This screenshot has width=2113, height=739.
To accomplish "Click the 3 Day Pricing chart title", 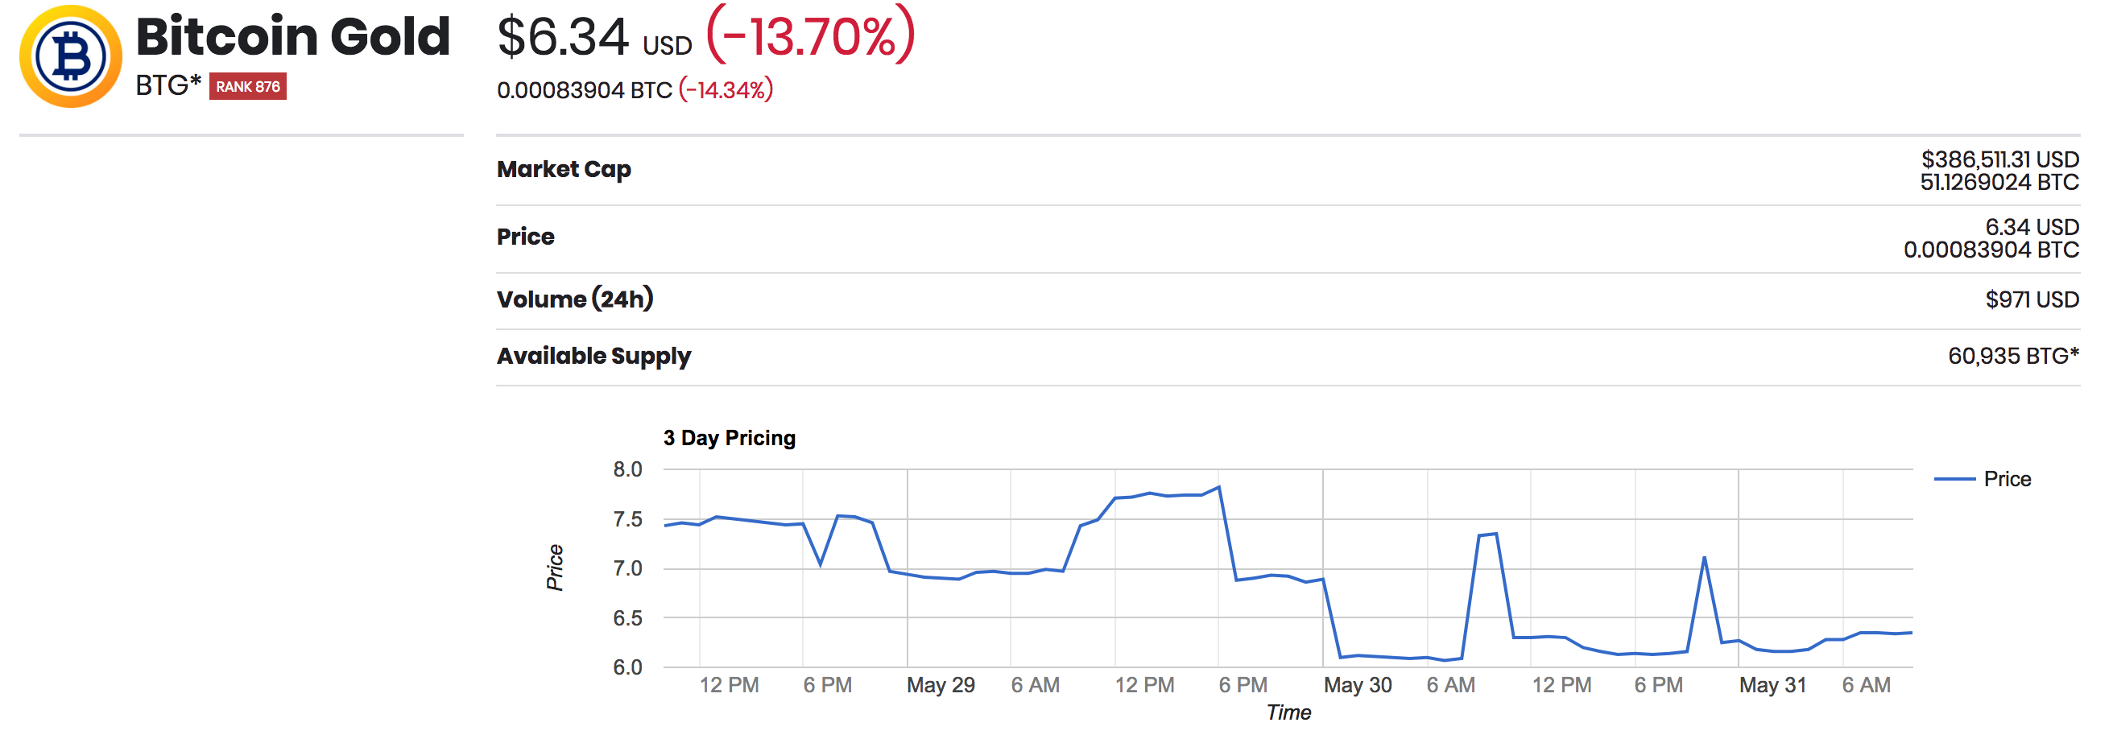I will pos(730,438).
